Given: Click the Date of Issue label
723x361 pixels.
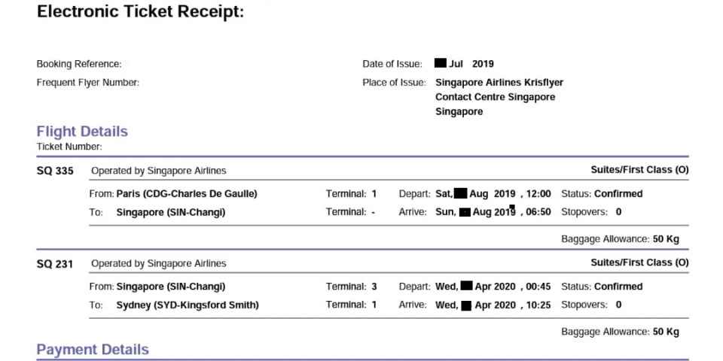Looking at the screenshot, I should click(x=392, y=65).
